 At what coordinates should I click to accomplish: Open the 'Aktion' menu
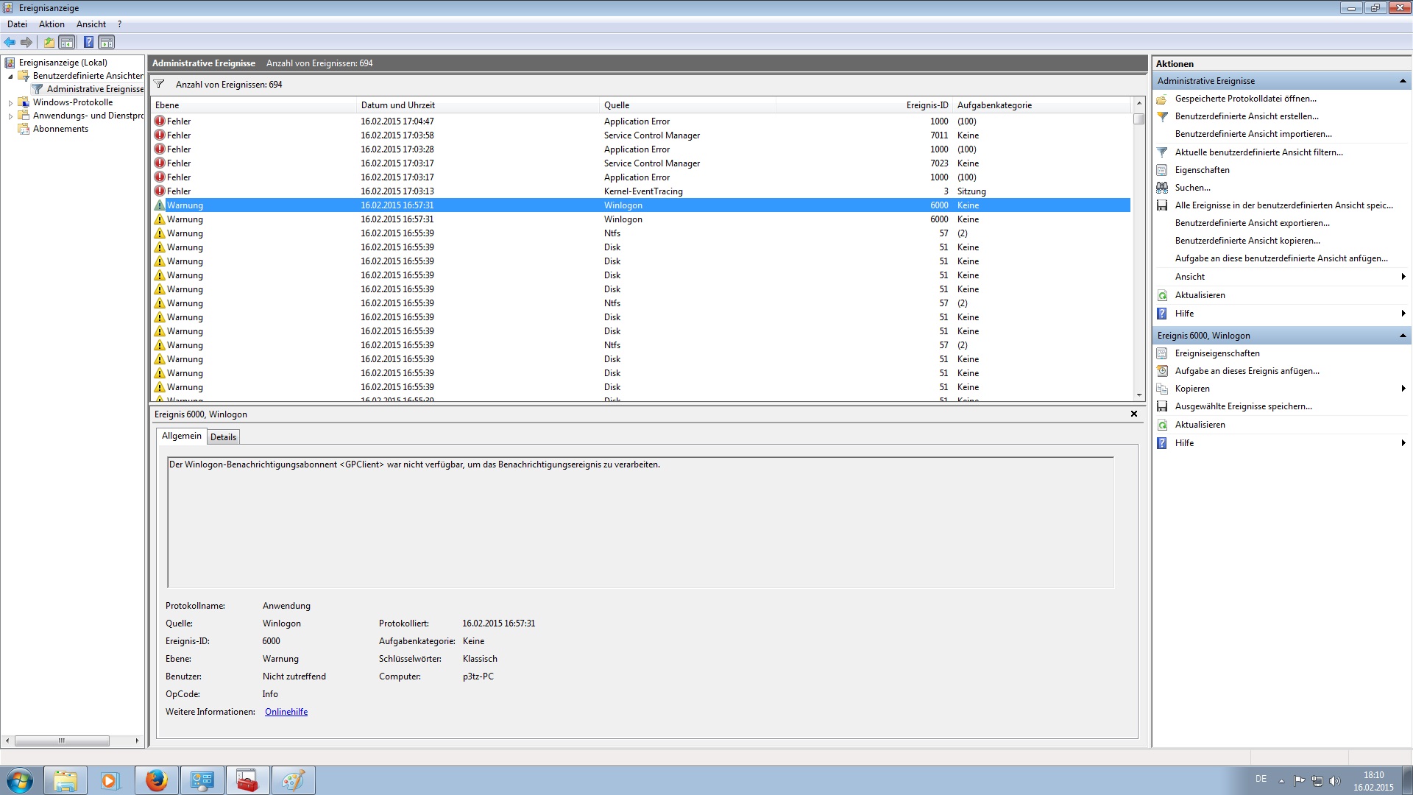point(52,24)
